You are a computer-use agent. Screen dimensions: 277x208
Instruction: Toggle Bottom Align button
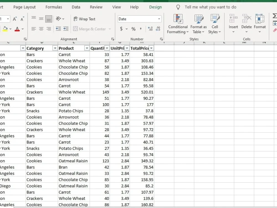pos(48,19)
